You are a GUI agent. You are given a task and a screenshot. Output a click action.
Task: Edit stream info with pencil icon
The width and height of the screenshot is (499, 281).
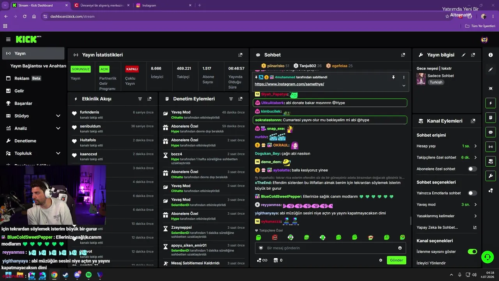pyautogui.click(x=464, y=55)
